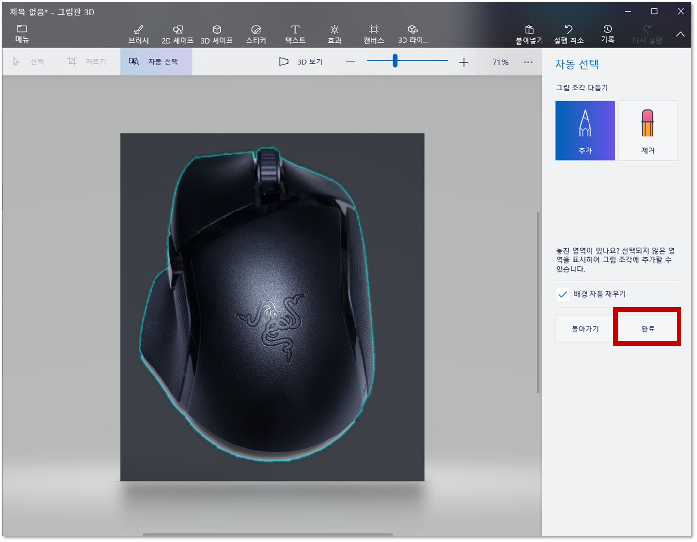
Task: Minimize the 그림판 3D window
Action: [x=628, y=12]
